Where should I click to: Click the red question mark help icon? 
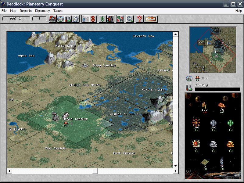(139, 19)
